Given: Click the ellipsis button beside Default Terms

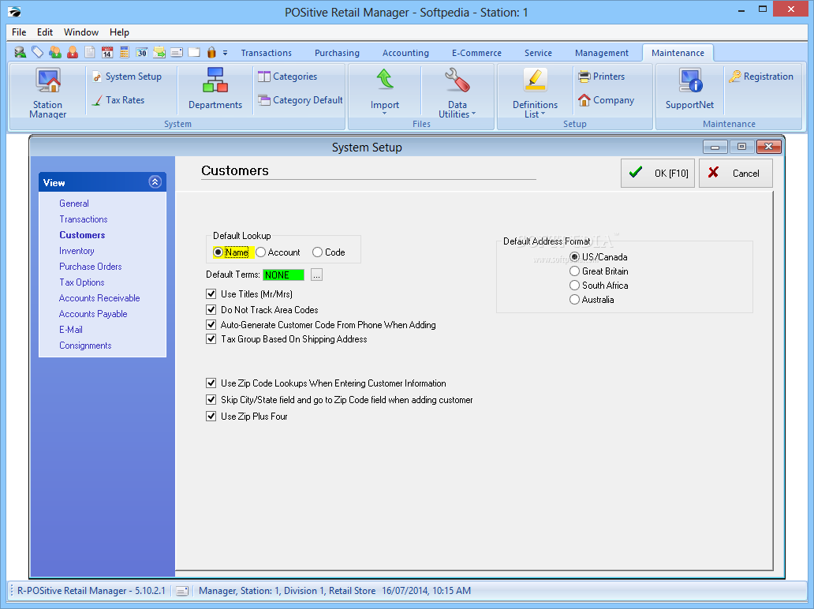Looking at the screenshot, I should point(316,275).
